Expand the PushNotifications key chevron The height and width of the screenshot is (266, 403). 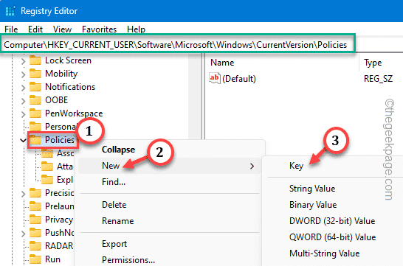coord(23,234)
